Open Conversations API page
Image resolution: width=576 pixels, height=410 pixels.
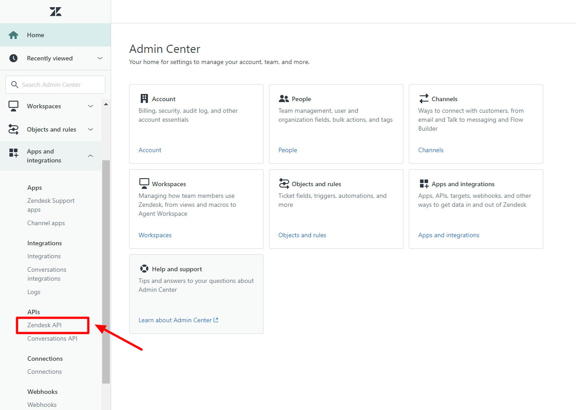click(x=52, y=338)
